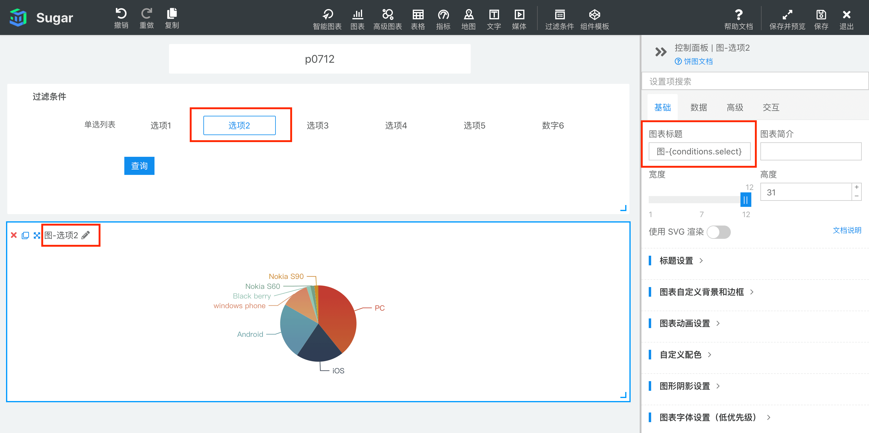Click the 图表简介 input field
869x433 pixels.
point(811,151)
